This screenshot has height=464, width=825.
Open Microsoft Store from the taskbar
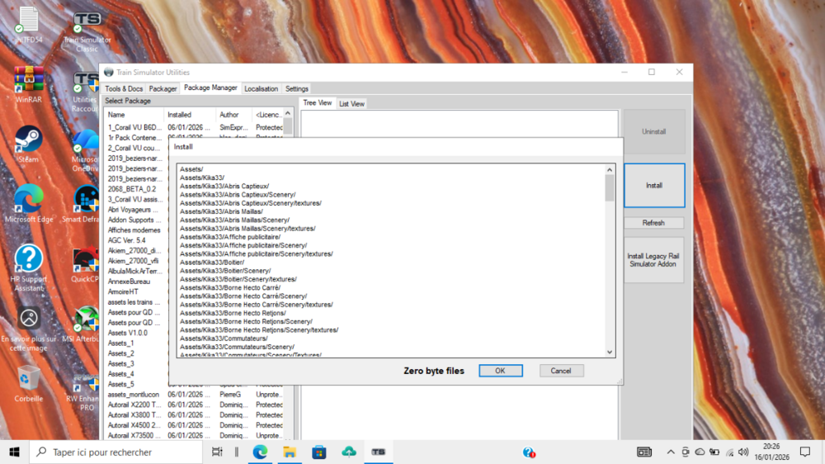tap(318, 452)
